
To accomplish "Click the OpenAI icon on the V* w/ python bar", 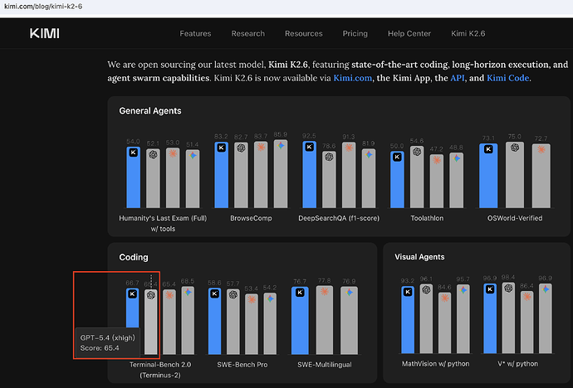I will click(508, 289).
